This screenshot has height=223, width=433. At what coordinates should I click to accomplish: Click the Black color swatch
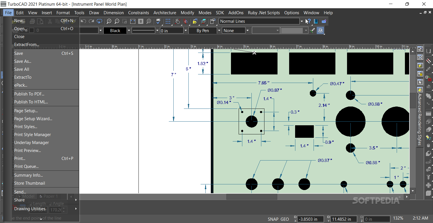pyautogui.click(x=115, y=30)
